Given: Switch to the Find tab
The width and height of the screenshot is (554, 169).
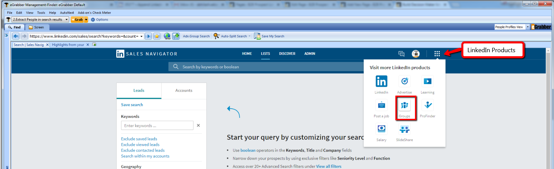Looking at the screenshot, I should tap(15, 27).
